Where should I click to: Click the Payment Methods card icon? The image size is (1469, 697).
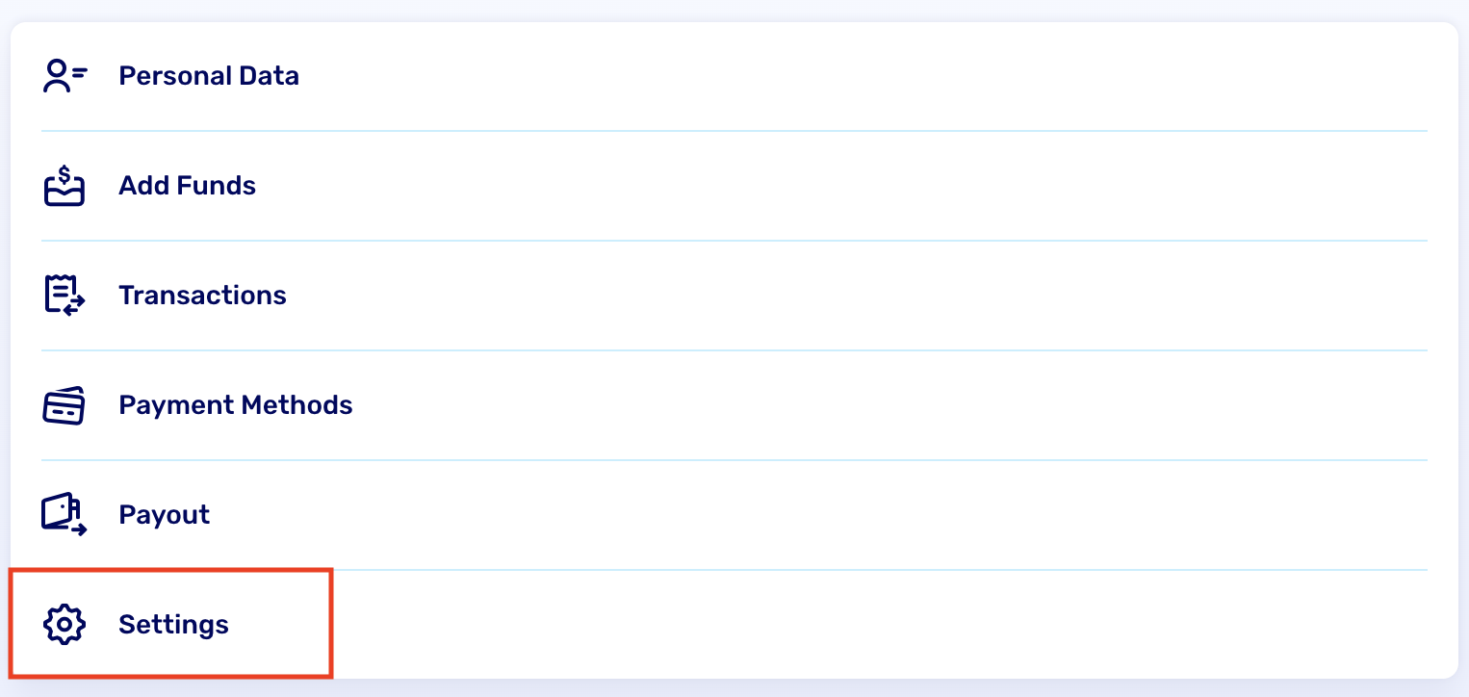pyautogui.click(x=64, y=405)
